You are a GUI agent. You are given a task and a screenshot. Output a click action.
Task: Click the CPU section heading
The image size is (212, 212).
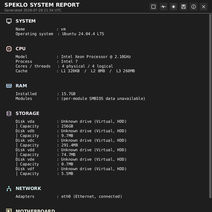click(x=21, y=49)
